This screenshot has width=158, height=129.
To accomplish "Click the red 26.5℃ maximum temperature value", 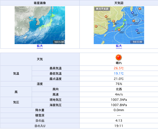I will 119,68.
